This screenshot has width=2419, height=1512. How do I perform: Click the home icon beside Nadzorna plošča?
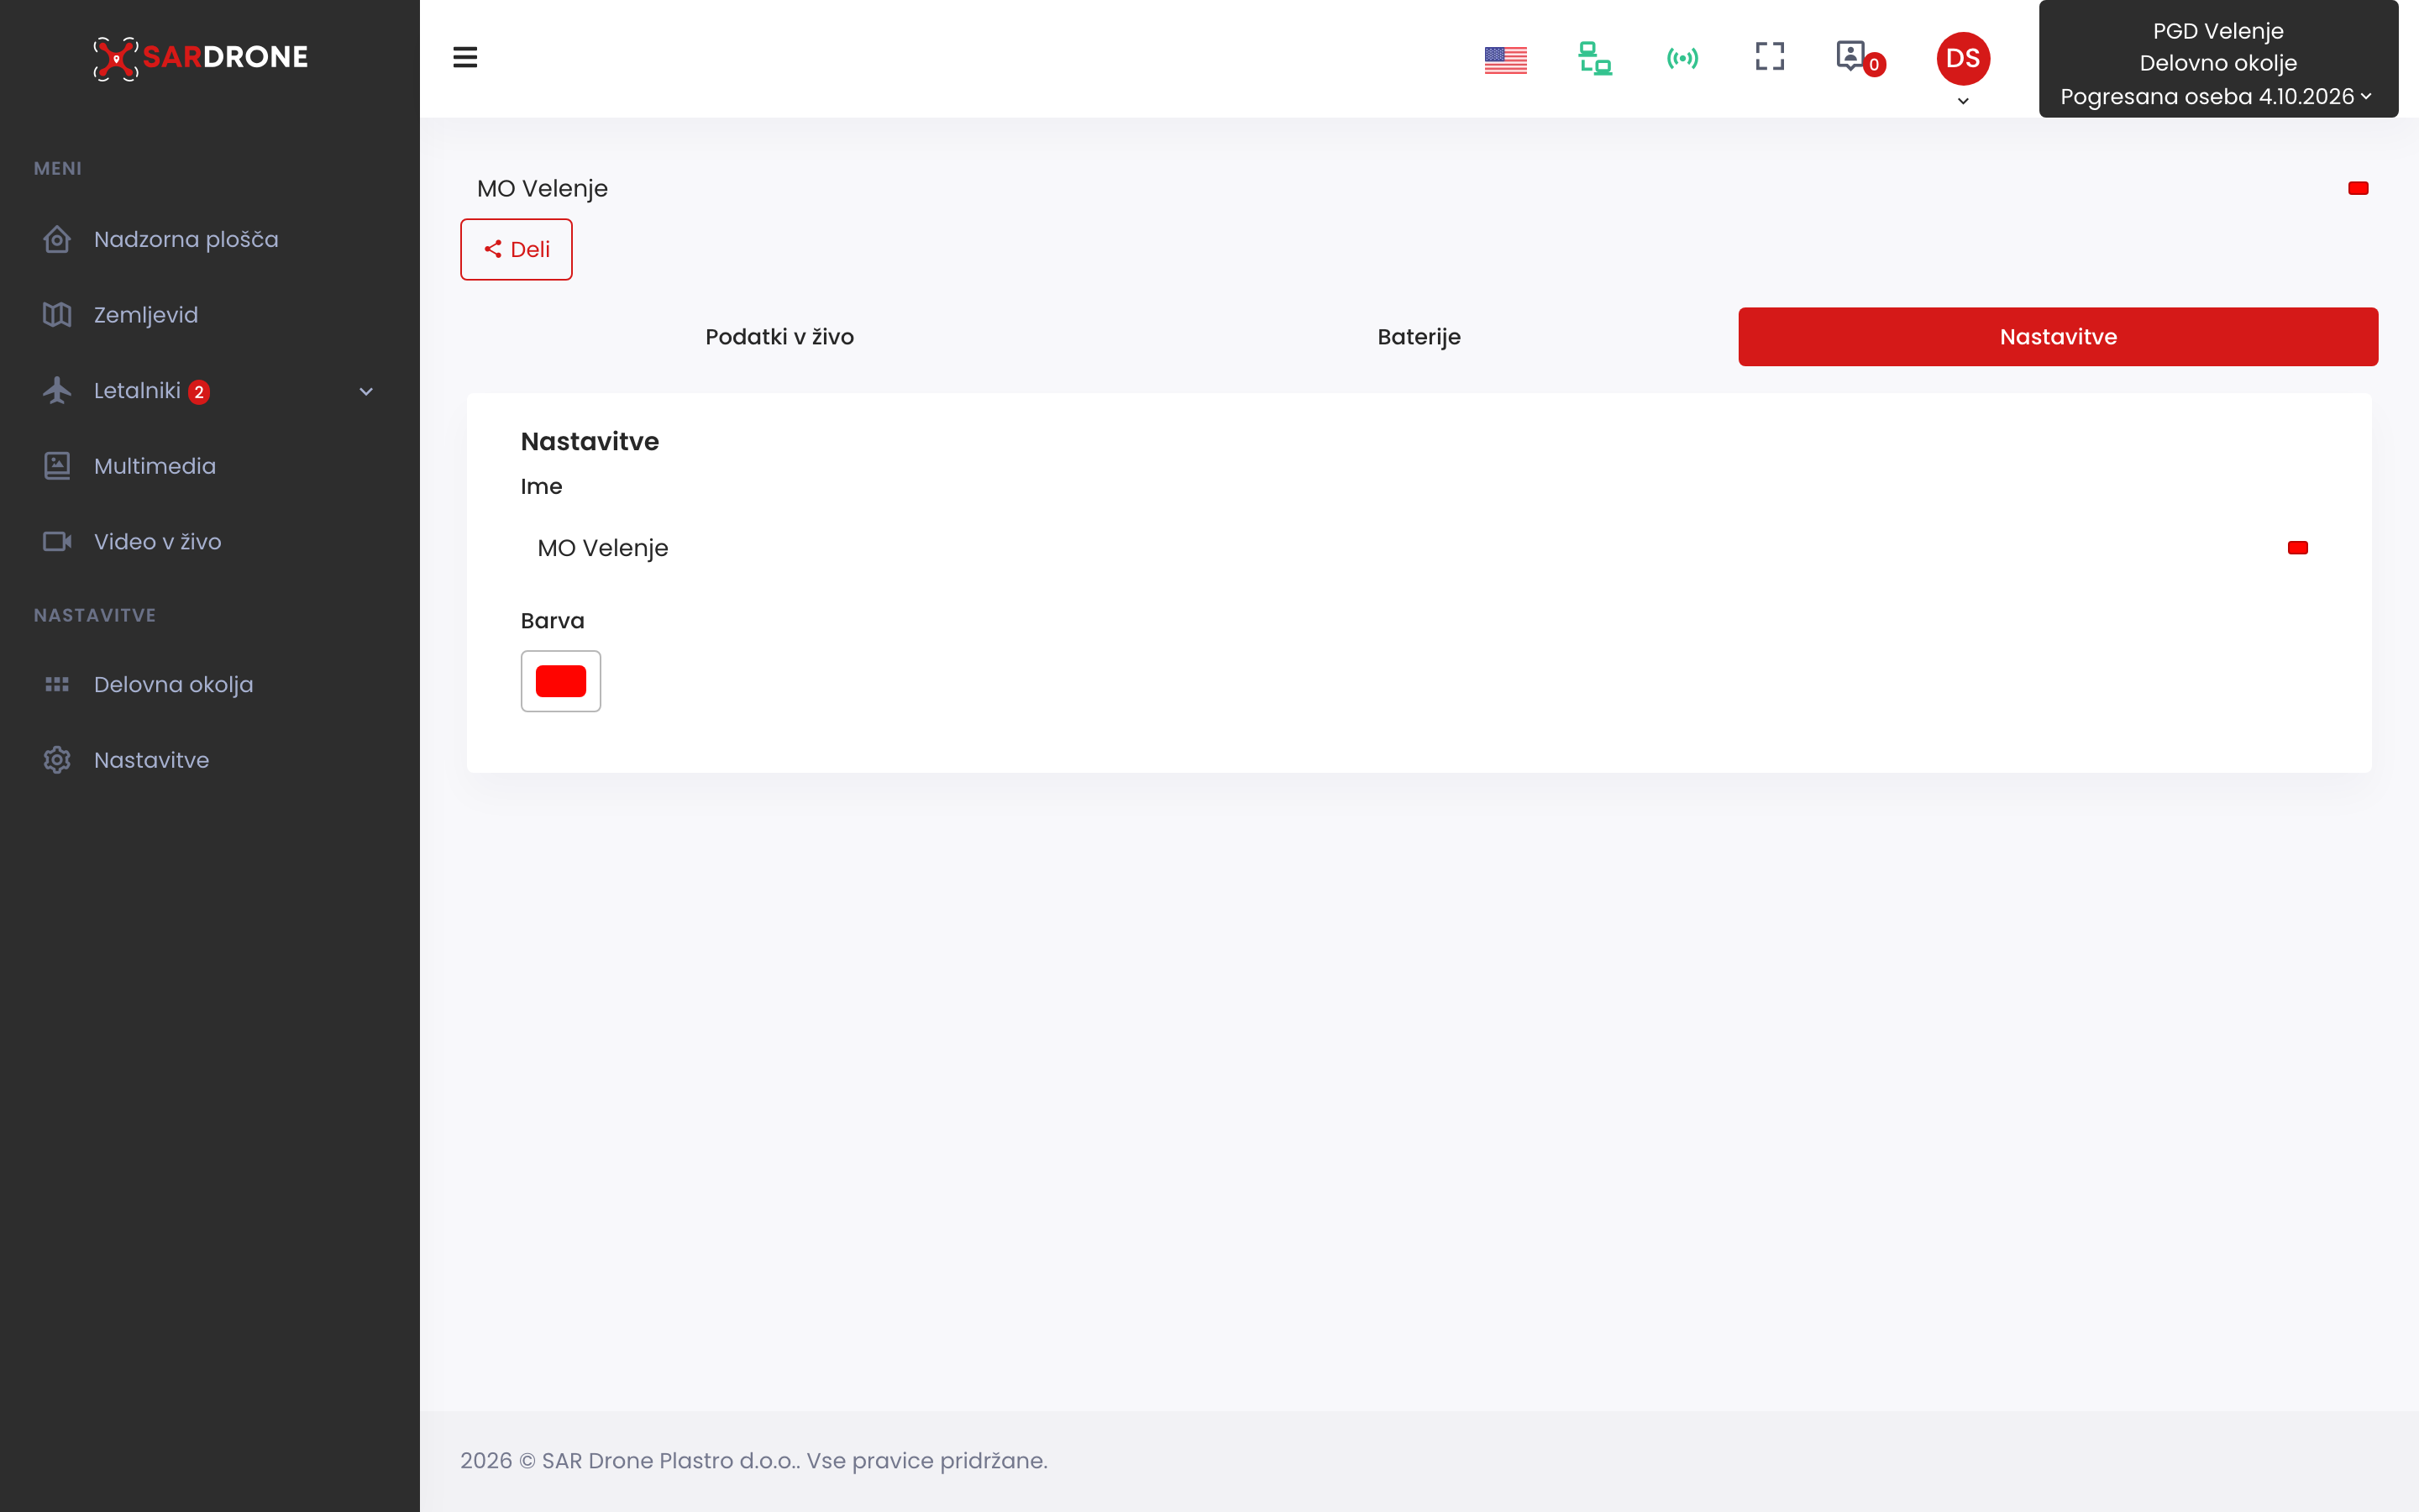[x=57, y=239]
